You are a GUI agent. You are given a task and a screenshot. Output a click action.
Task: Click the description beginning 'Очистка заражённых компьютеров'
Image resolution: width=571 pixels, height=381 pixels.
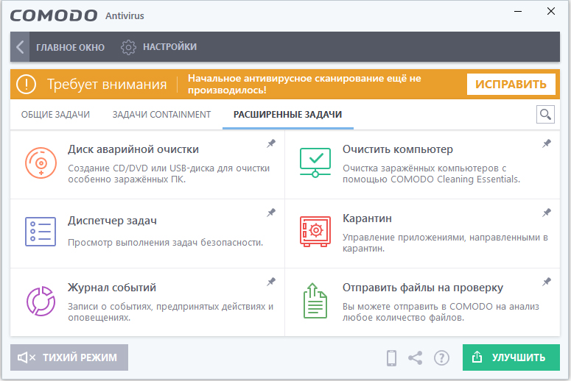[432, 174]
